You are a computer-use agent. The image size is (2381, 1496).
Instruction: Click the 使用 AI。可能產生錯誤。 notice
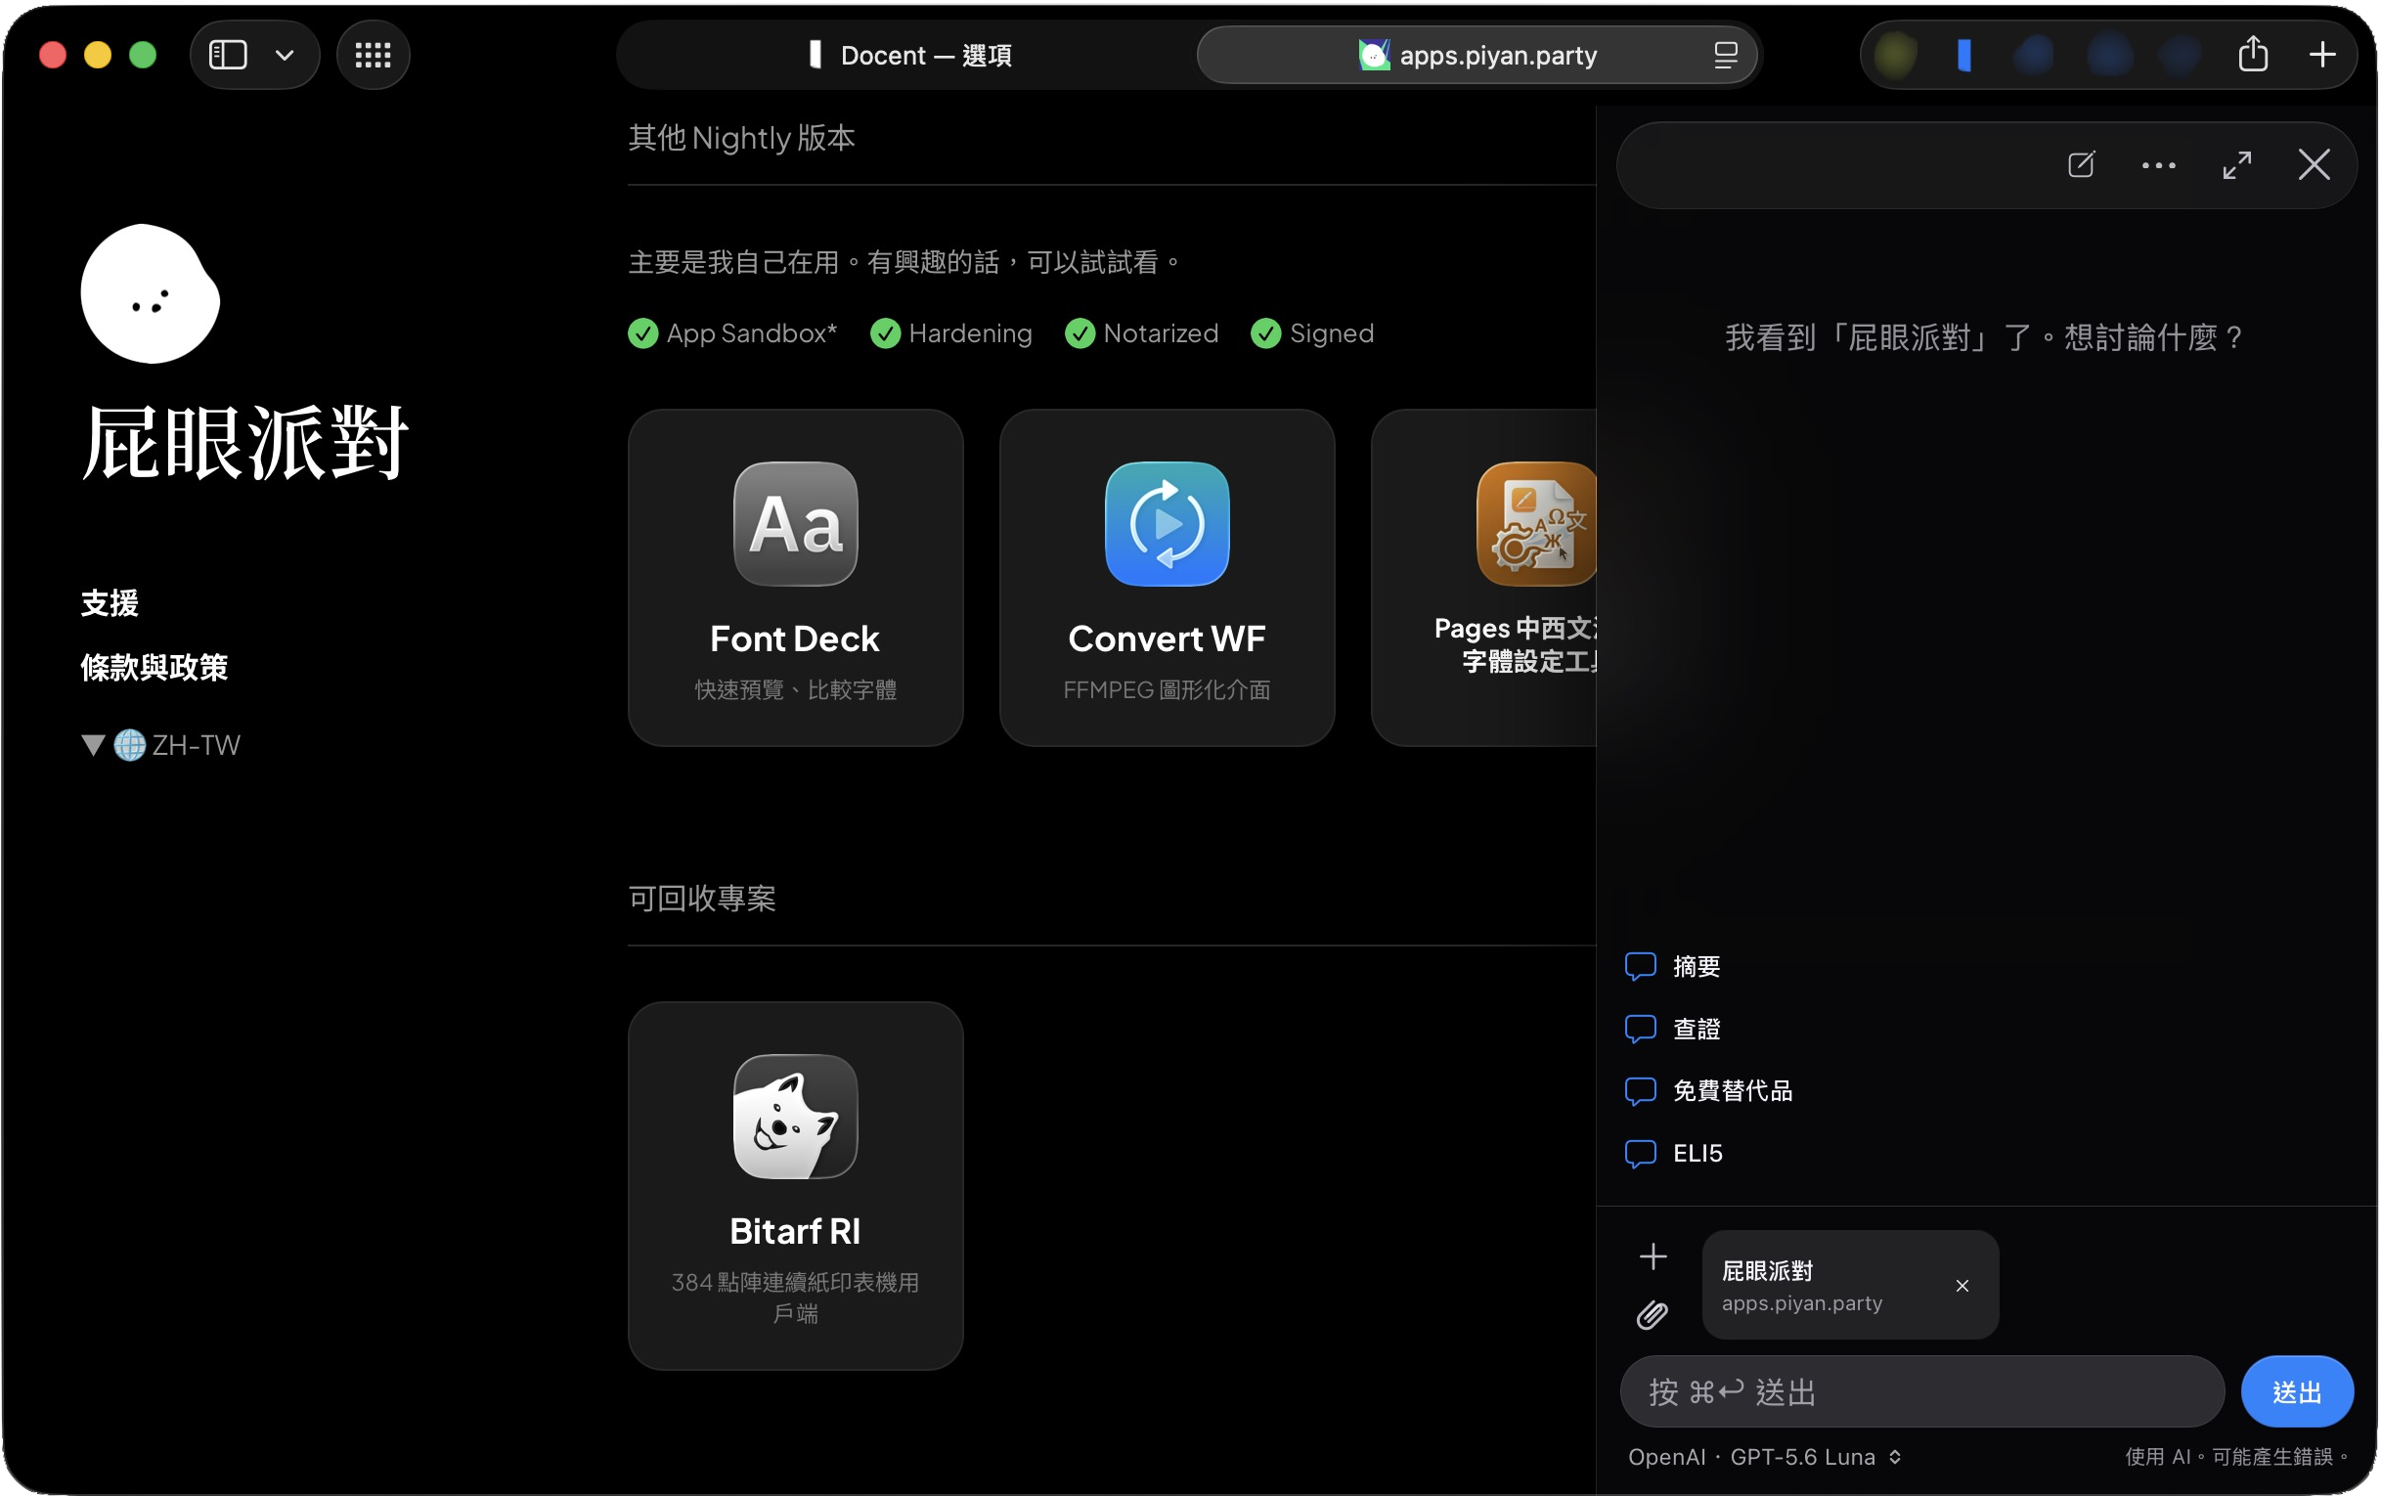[2237, 1458]
